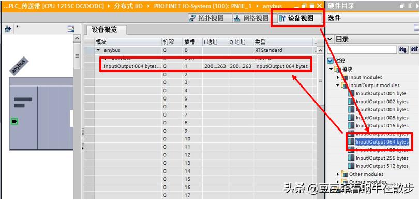Open the breadcrumb arrow before anybus
The width and height of the screenshot is (420, 200).
(258, 6)
